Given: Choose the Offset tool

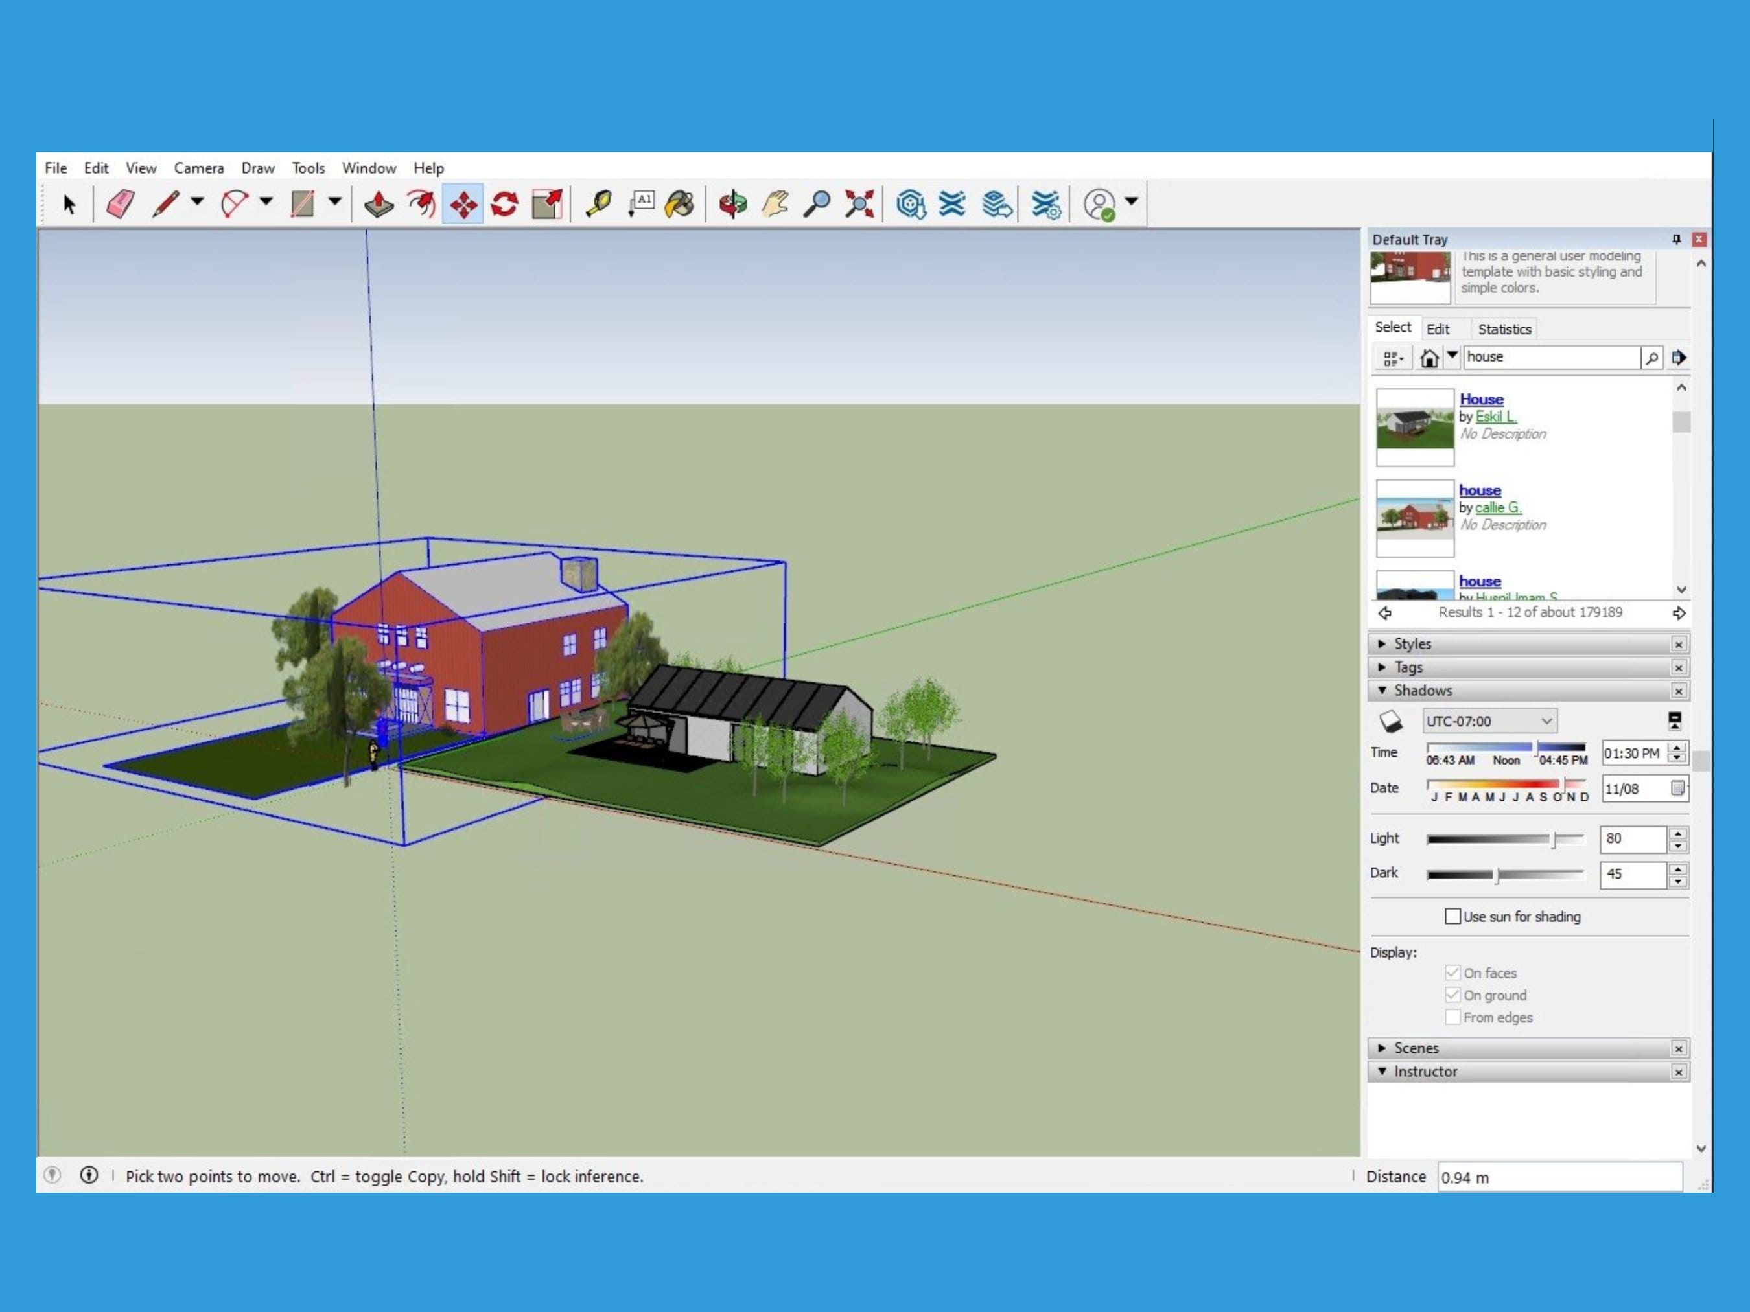Looking at the screenshot, I should point(422,204).
